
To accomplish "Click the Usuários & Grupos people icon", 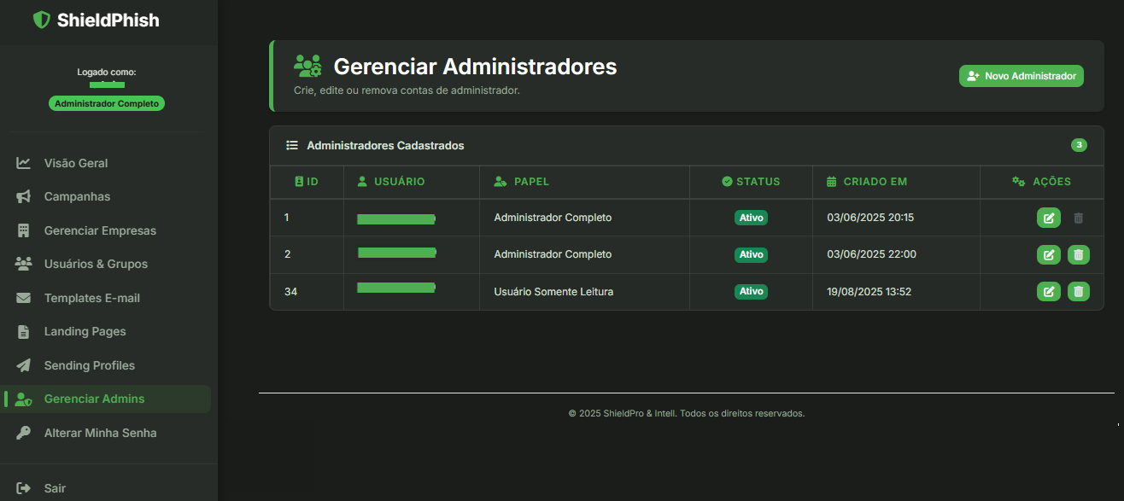I will (x=22, y=264).
